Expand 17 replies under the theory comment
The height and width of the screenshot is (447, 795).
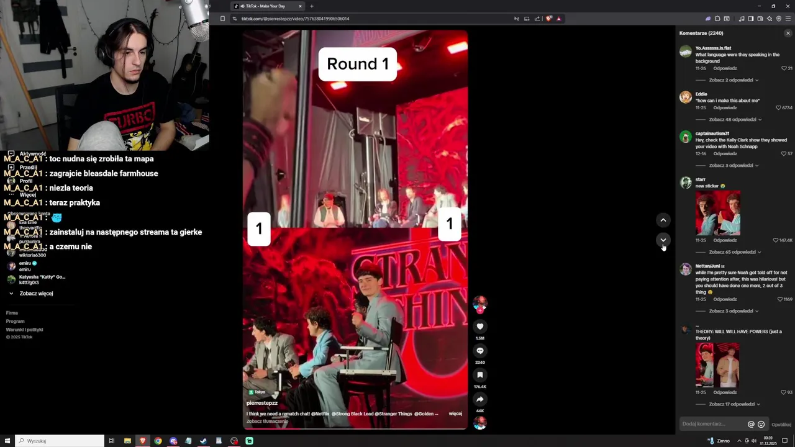(735, 404)
